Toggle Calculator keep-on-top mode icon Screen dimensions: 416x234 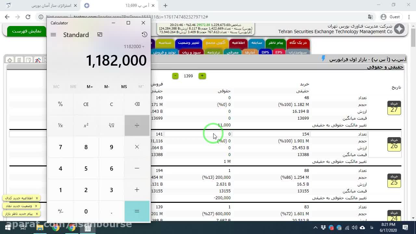coord(100,34)
